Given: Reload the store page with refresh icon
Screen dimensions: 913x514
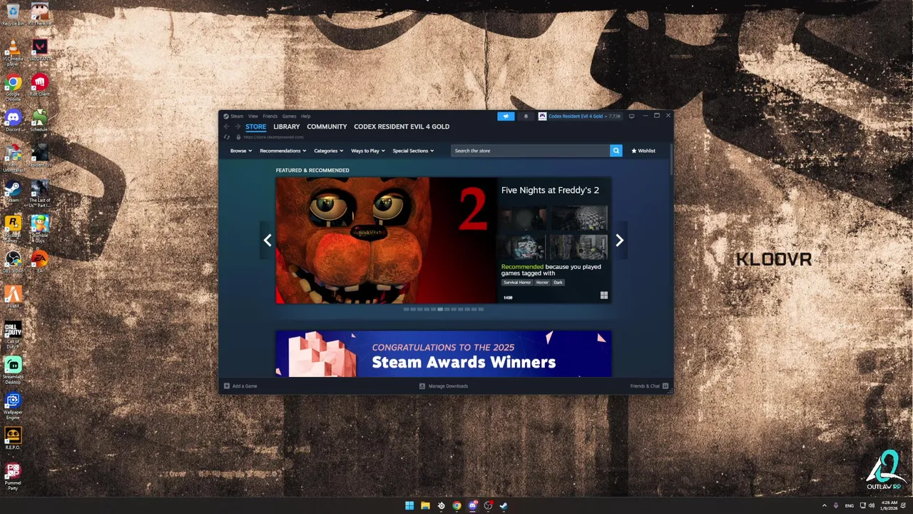Looking at the screenshot, I should click(x=227, y=137).
